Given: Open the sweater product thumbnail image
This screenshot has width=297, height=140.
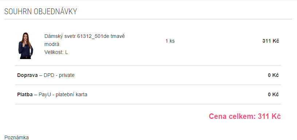Looking at the screenshot, I should [x=26, y=46].
